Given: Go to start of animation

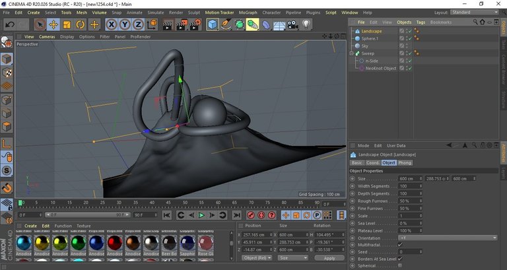Looking at the screenshot, I should (x=167, y=215).
